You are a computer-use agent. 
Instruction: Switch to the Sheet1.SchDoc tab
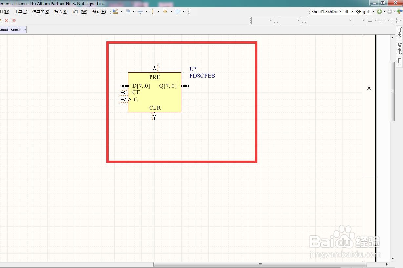tap(13, 30)
